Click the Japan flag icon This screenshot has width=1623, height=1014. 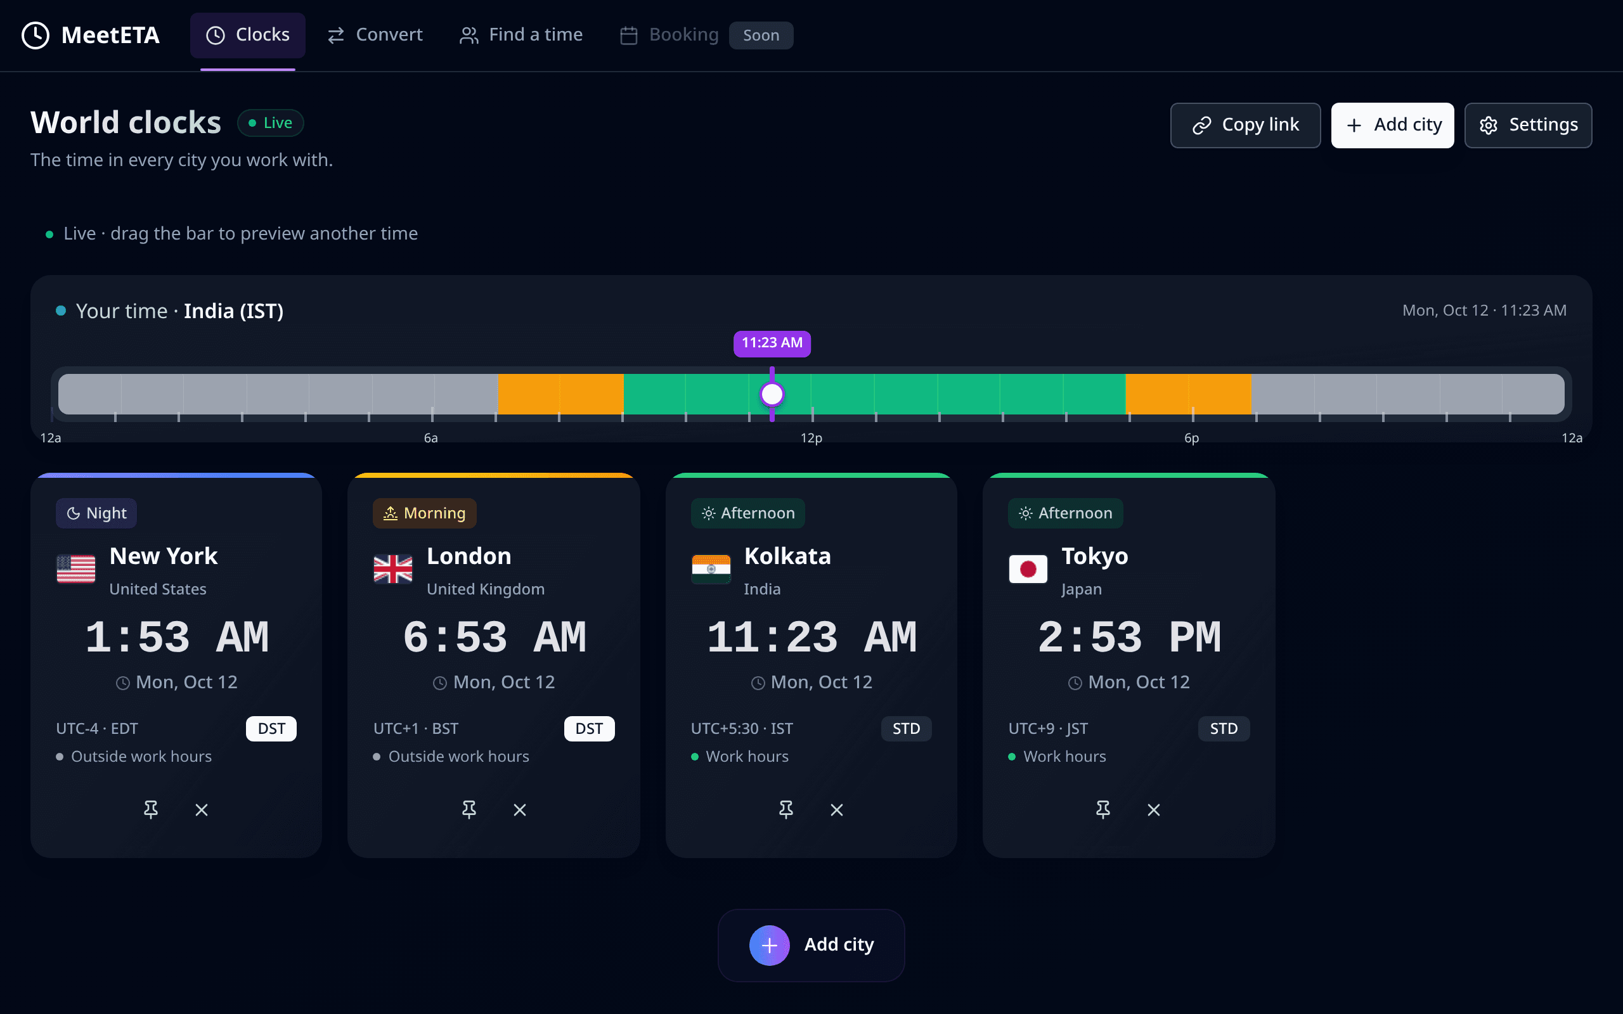(1028, 569)
